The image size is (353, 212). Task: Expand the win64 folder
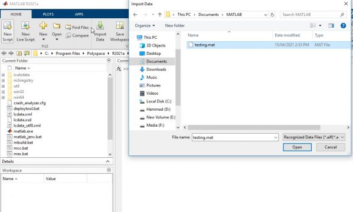tap(3, 97)
